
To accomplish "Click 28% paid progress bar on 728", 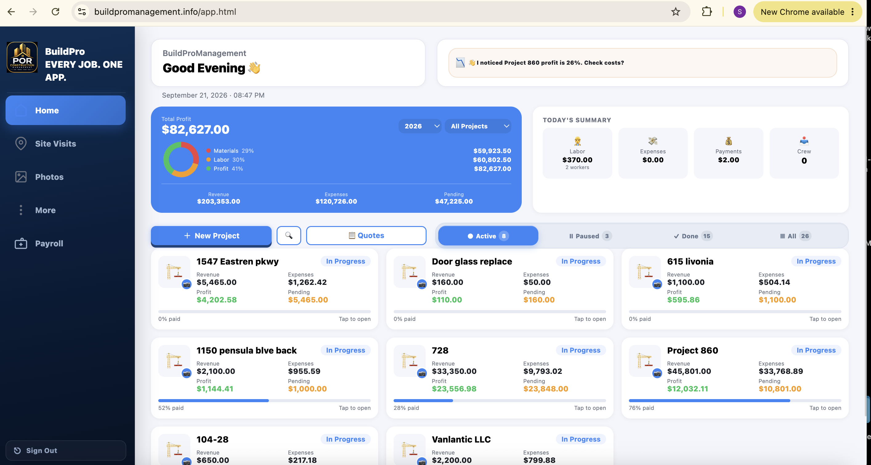I will 499,400.
